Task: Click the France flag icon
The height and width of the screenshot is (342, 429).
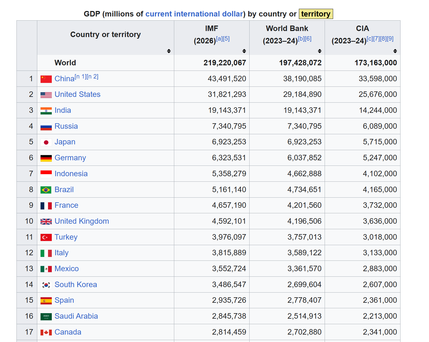Action: tap(46, 206)
